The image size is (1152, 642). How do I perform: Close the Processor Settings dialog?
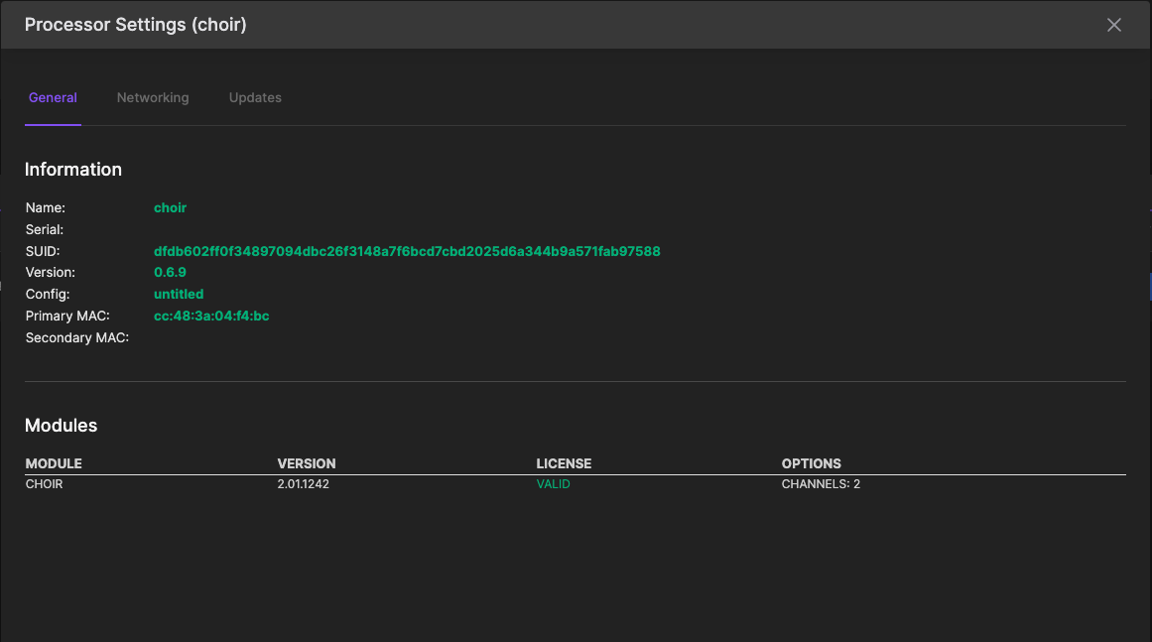(x=1113, y=25)
